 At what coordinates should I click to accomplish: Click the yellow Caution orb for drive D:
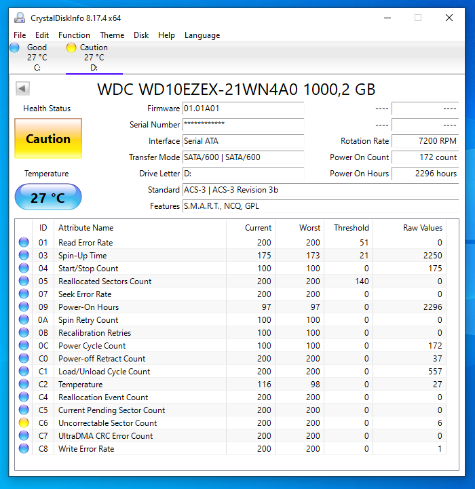[x=71, y=47]
